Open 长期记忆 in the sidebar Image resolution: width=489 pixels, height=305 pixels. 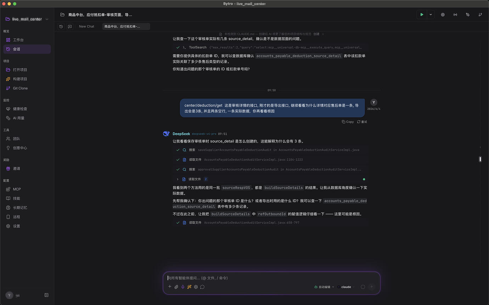(x=27, y=208)
